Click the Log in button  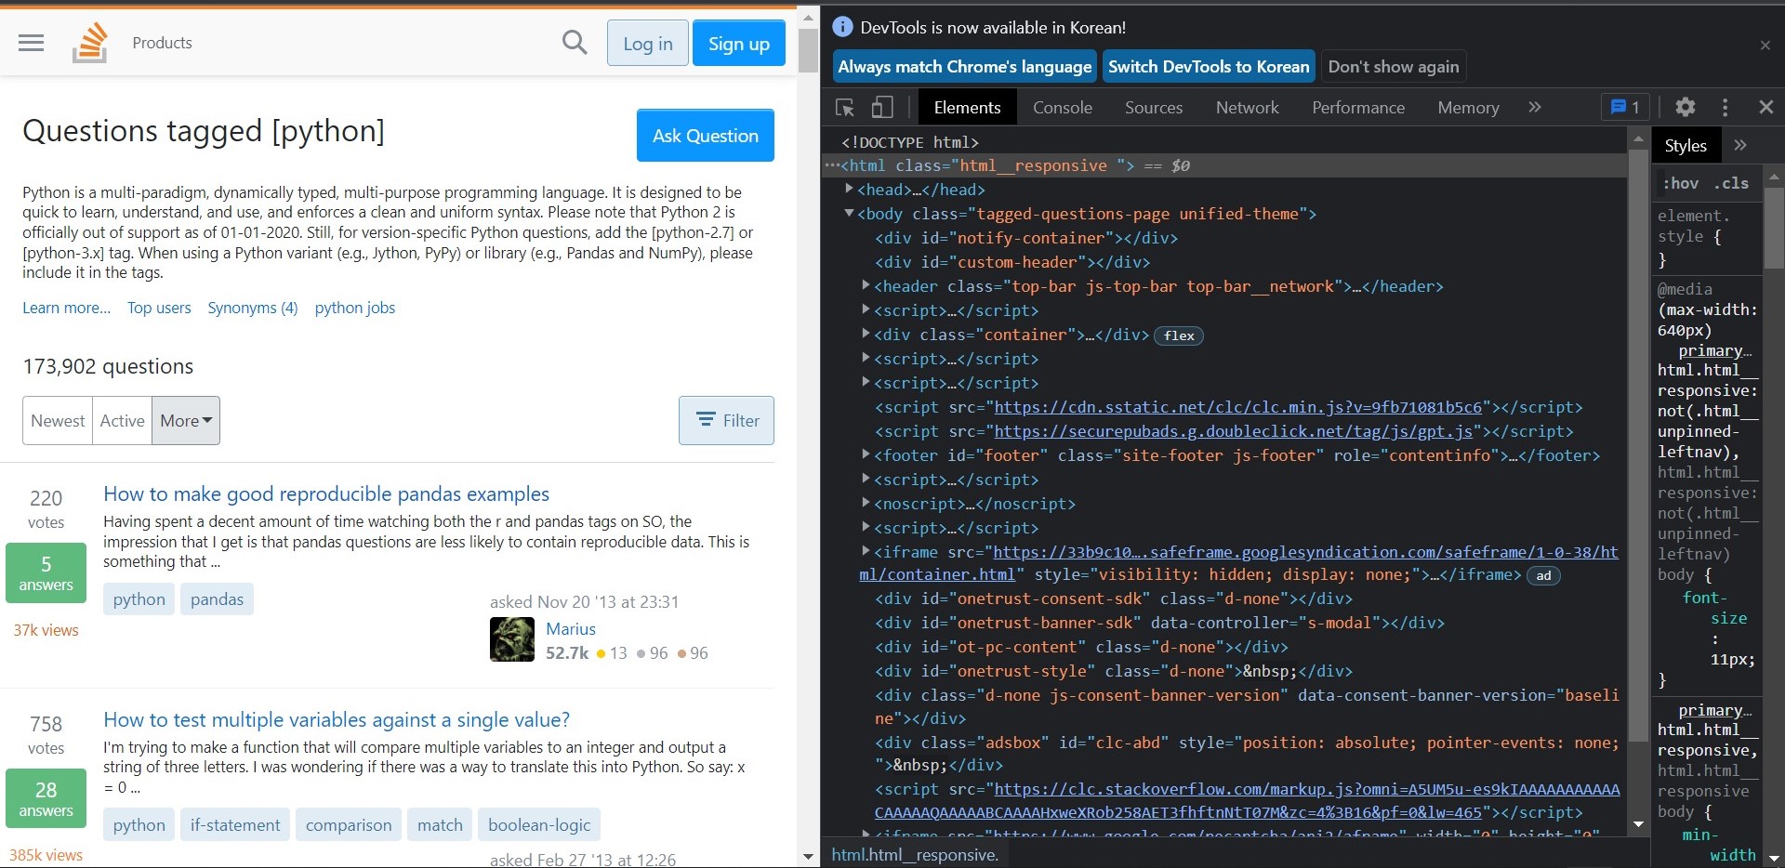648,43
